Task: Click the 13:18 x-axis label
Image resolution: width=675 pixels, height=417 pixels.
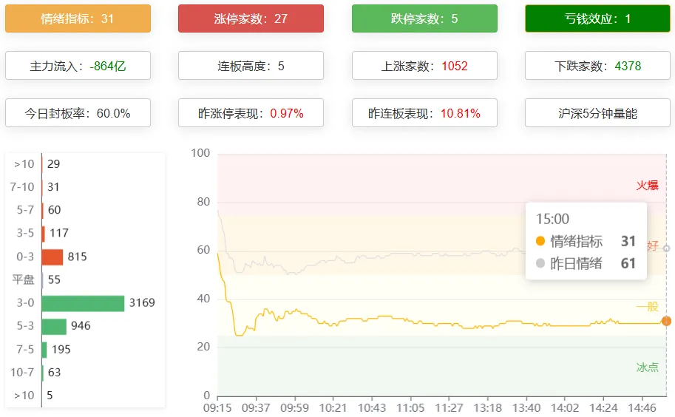Action: pos(488,407)
